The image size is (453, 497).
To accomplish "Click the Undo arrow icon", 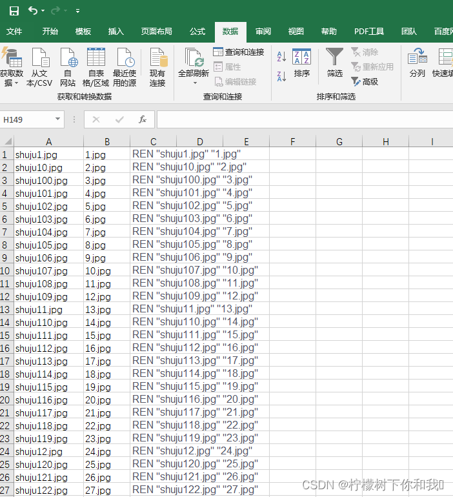I will click(33, 11).
